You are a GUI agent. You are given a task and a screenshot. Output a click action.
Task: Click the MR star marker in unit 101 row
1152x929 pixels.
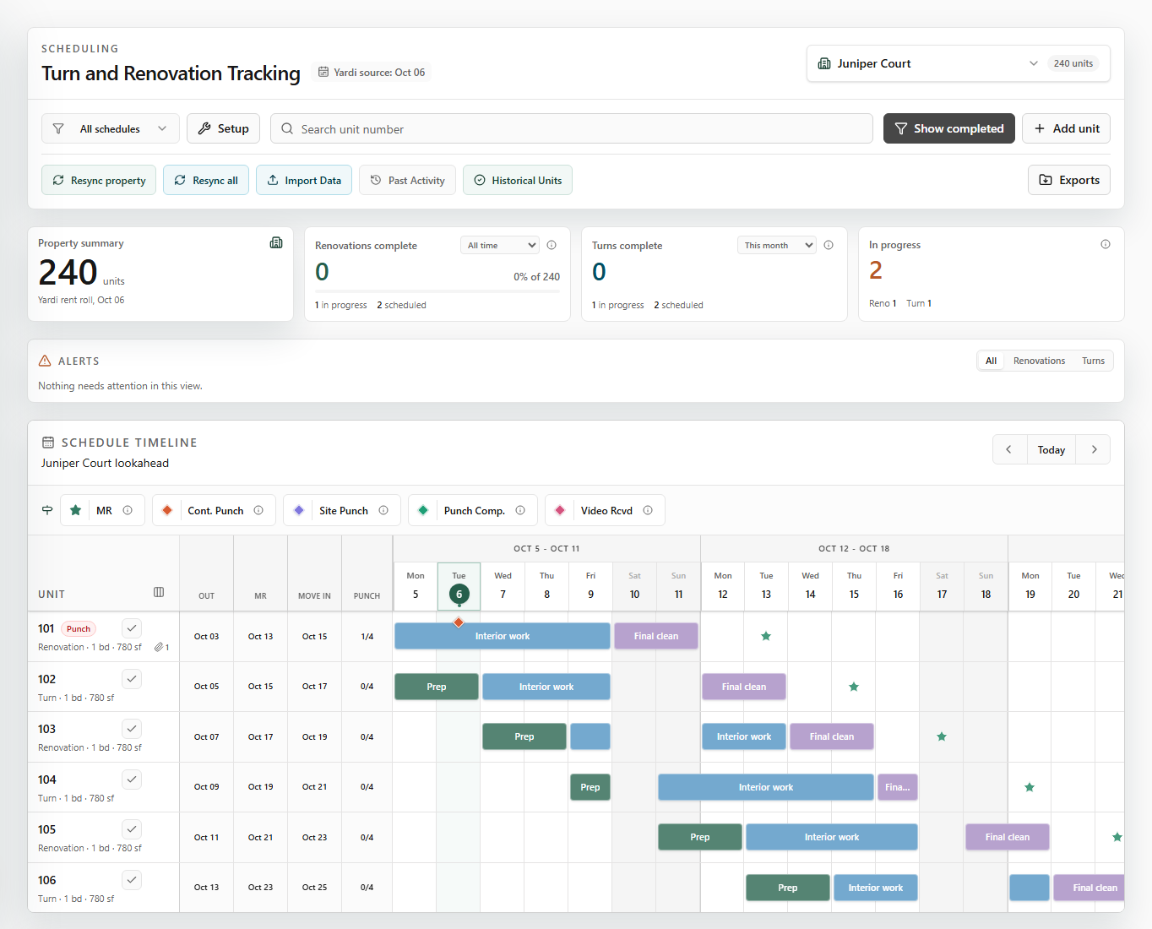[x=766, y=636]
